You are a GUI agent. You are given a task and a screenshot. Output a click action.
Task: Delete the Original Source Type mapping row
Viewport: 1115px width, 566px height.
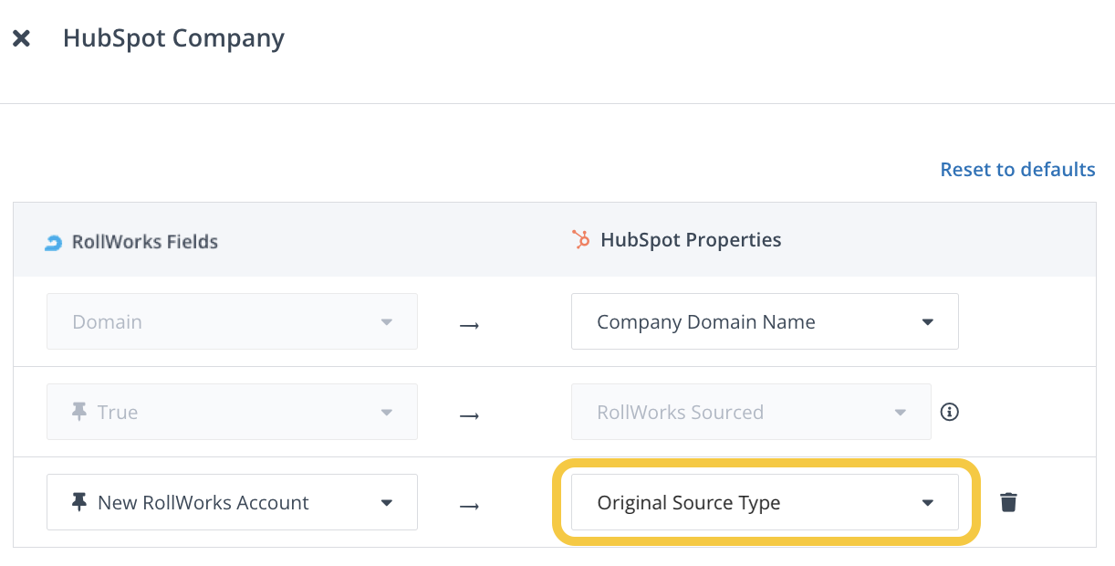pos(1008,502)
